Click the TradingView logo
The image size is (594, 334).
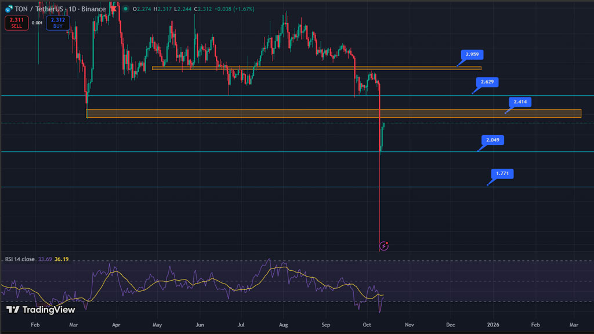41,310
